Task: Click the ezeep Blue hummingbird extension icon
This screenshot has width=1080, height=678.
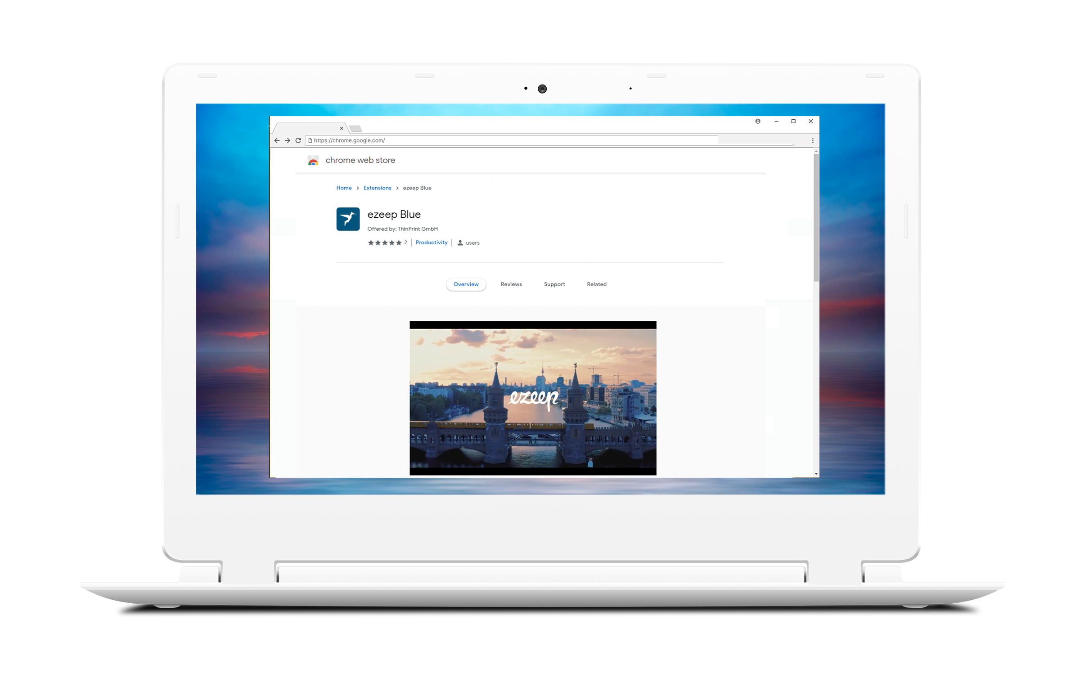Action: coord(348,219)
